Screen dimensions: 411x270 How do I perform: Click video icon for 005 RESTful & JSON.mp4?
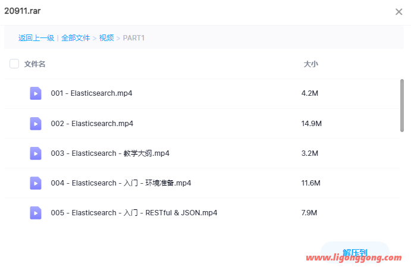click(x=36, y=213)
